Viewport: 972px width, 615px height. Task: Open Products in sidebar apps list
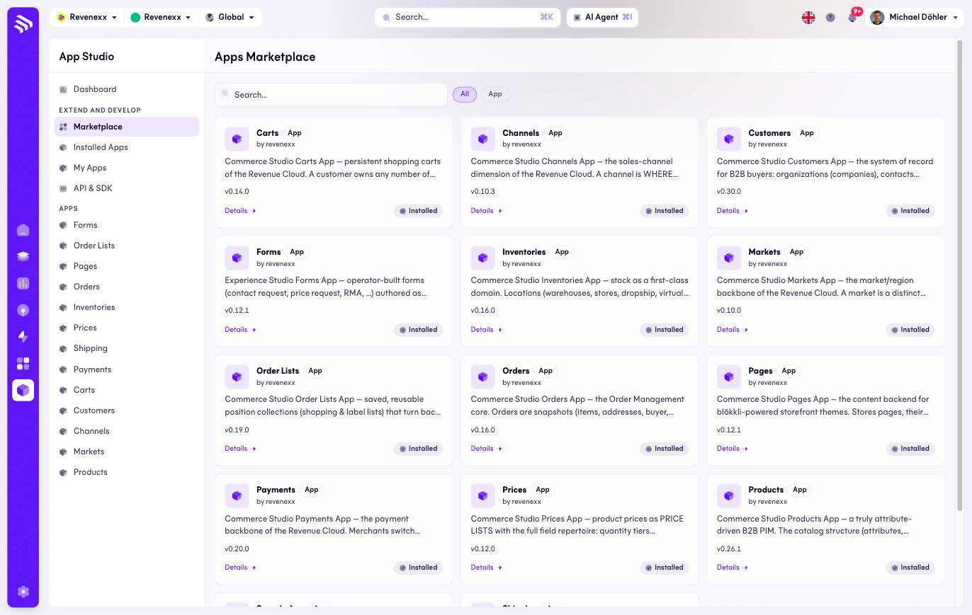pos(127,472)
